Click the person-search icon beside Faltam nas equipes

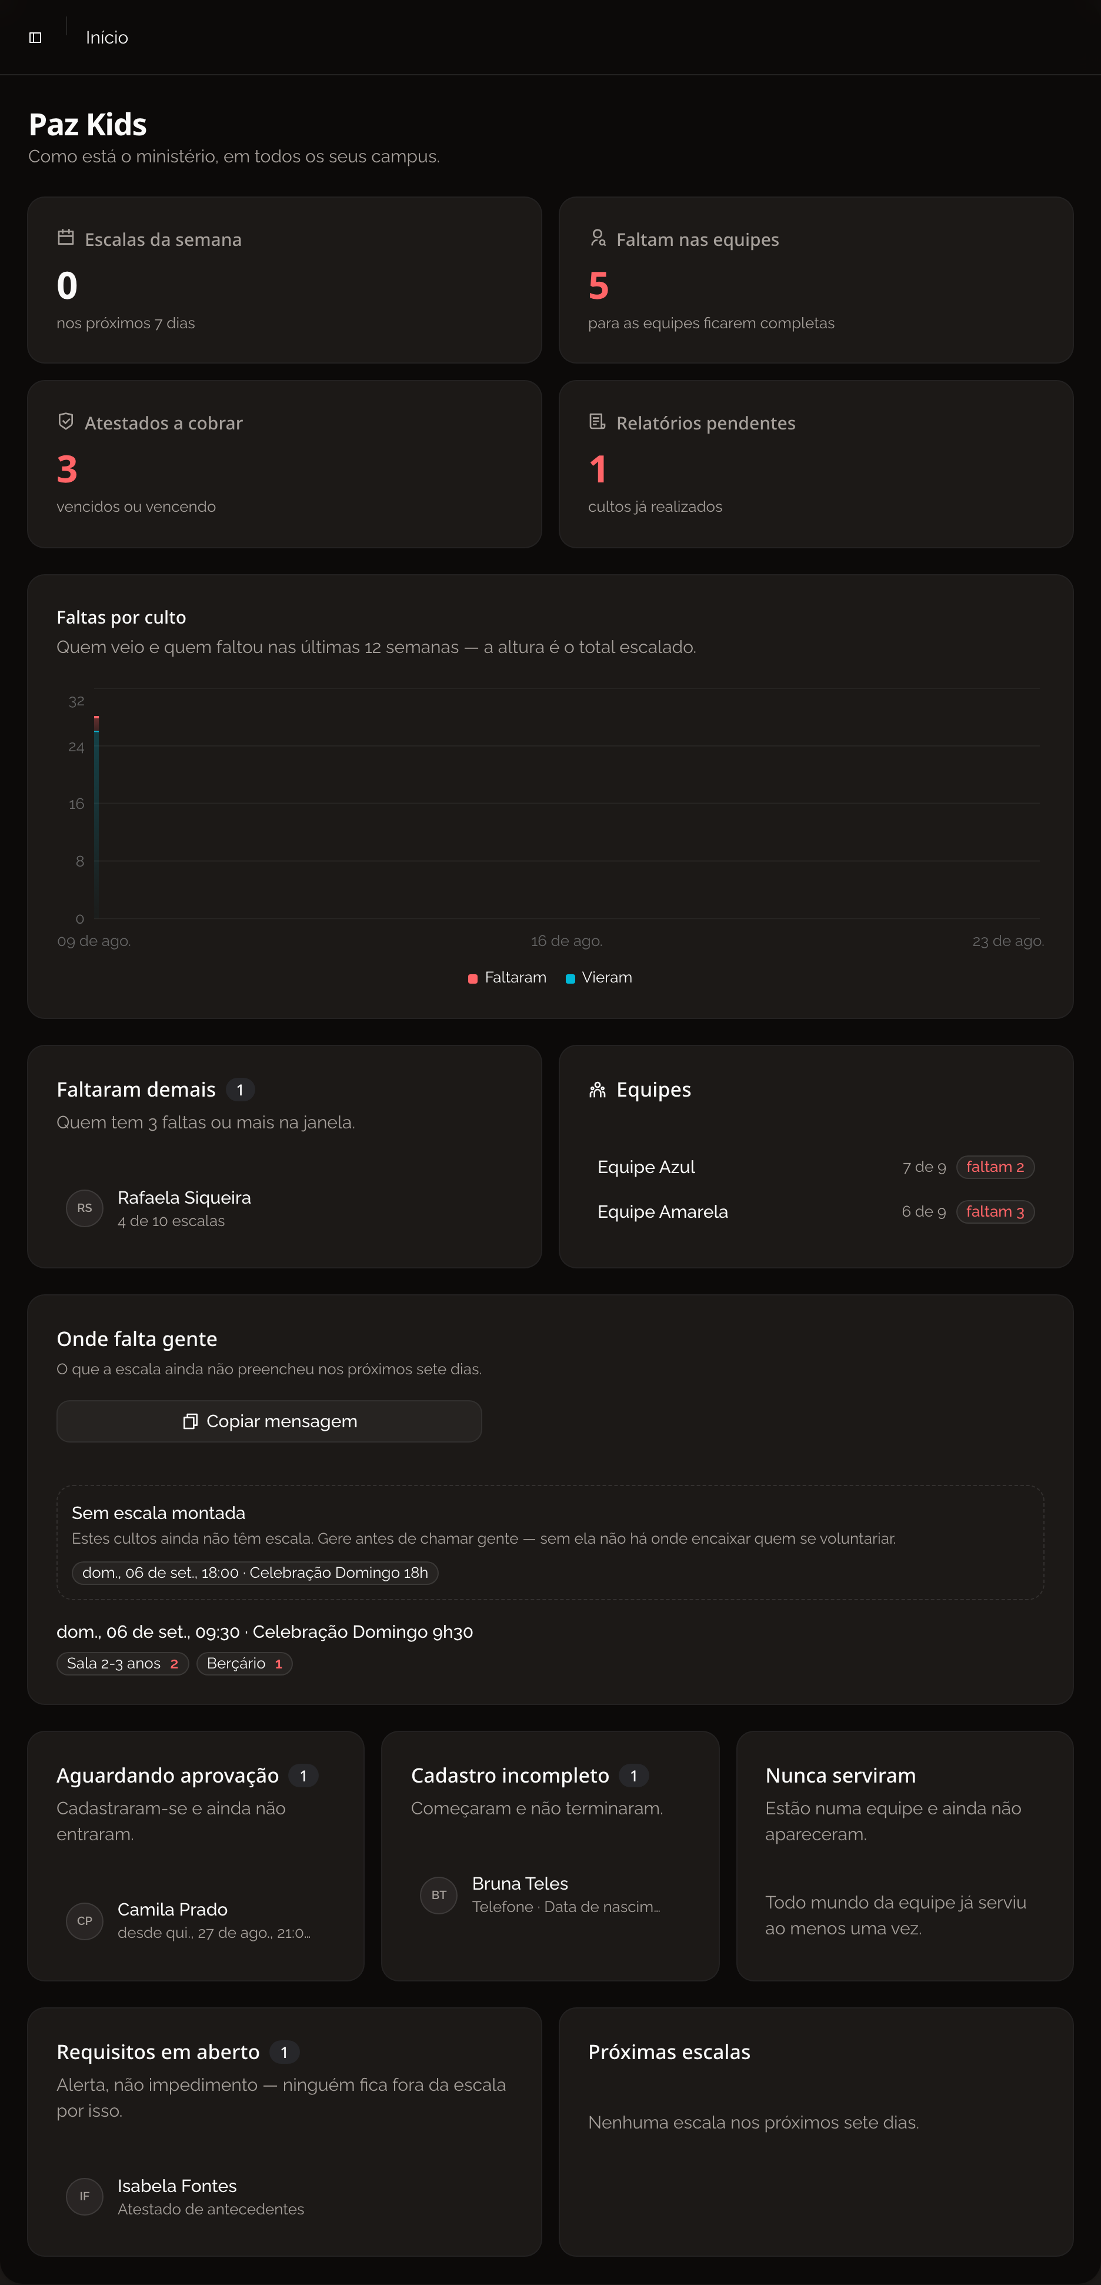pos(598,238)
